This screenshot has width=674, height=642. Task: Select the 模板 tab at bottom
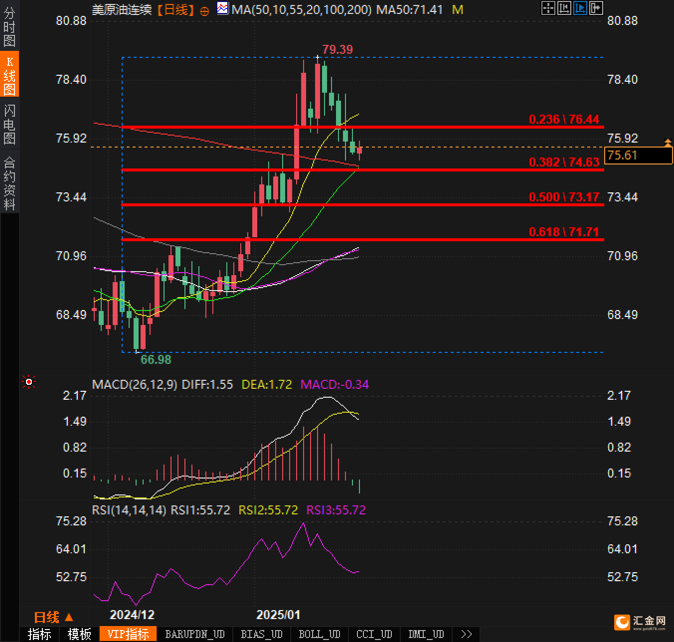79,634
